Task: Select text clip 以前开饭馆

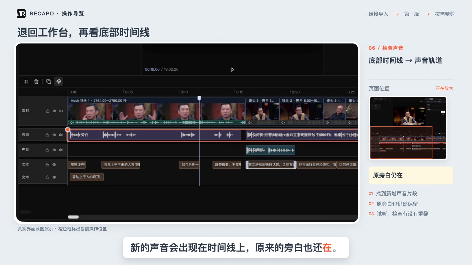Action: click(347, 165)
